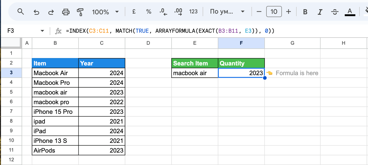Open the text color picker
The image size is (368, 165).
[x=350, y=12]
